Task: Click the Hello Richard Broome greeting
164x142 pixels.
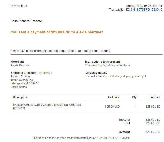Action: tap(27, 21)
